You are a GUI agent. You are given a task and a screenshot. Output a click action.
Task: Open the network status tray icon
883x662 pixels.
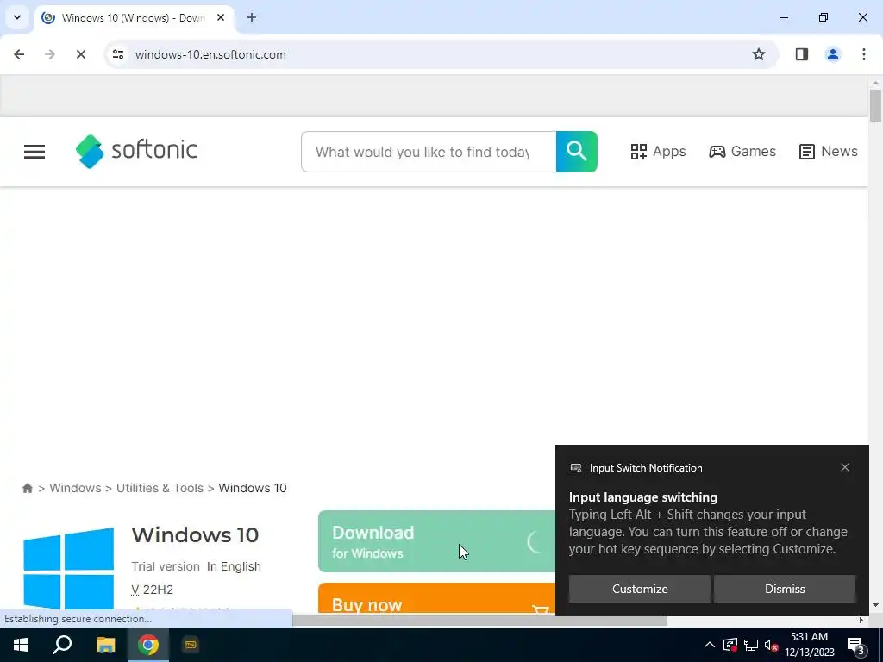click(751, 645)
